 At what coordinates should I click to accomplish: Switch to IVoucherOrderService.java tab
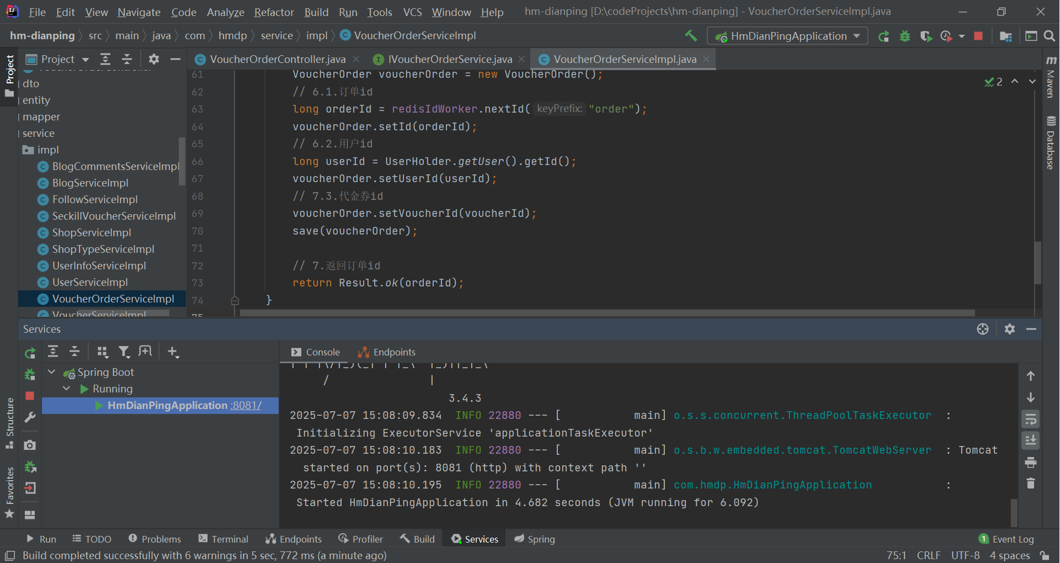tap(450, 59)
